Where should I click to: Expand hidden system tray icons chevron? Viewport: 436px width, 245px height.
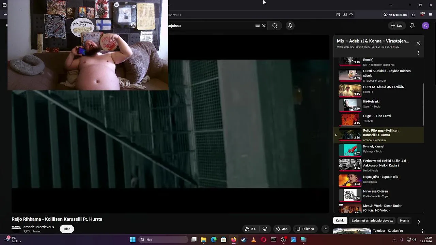395,240
